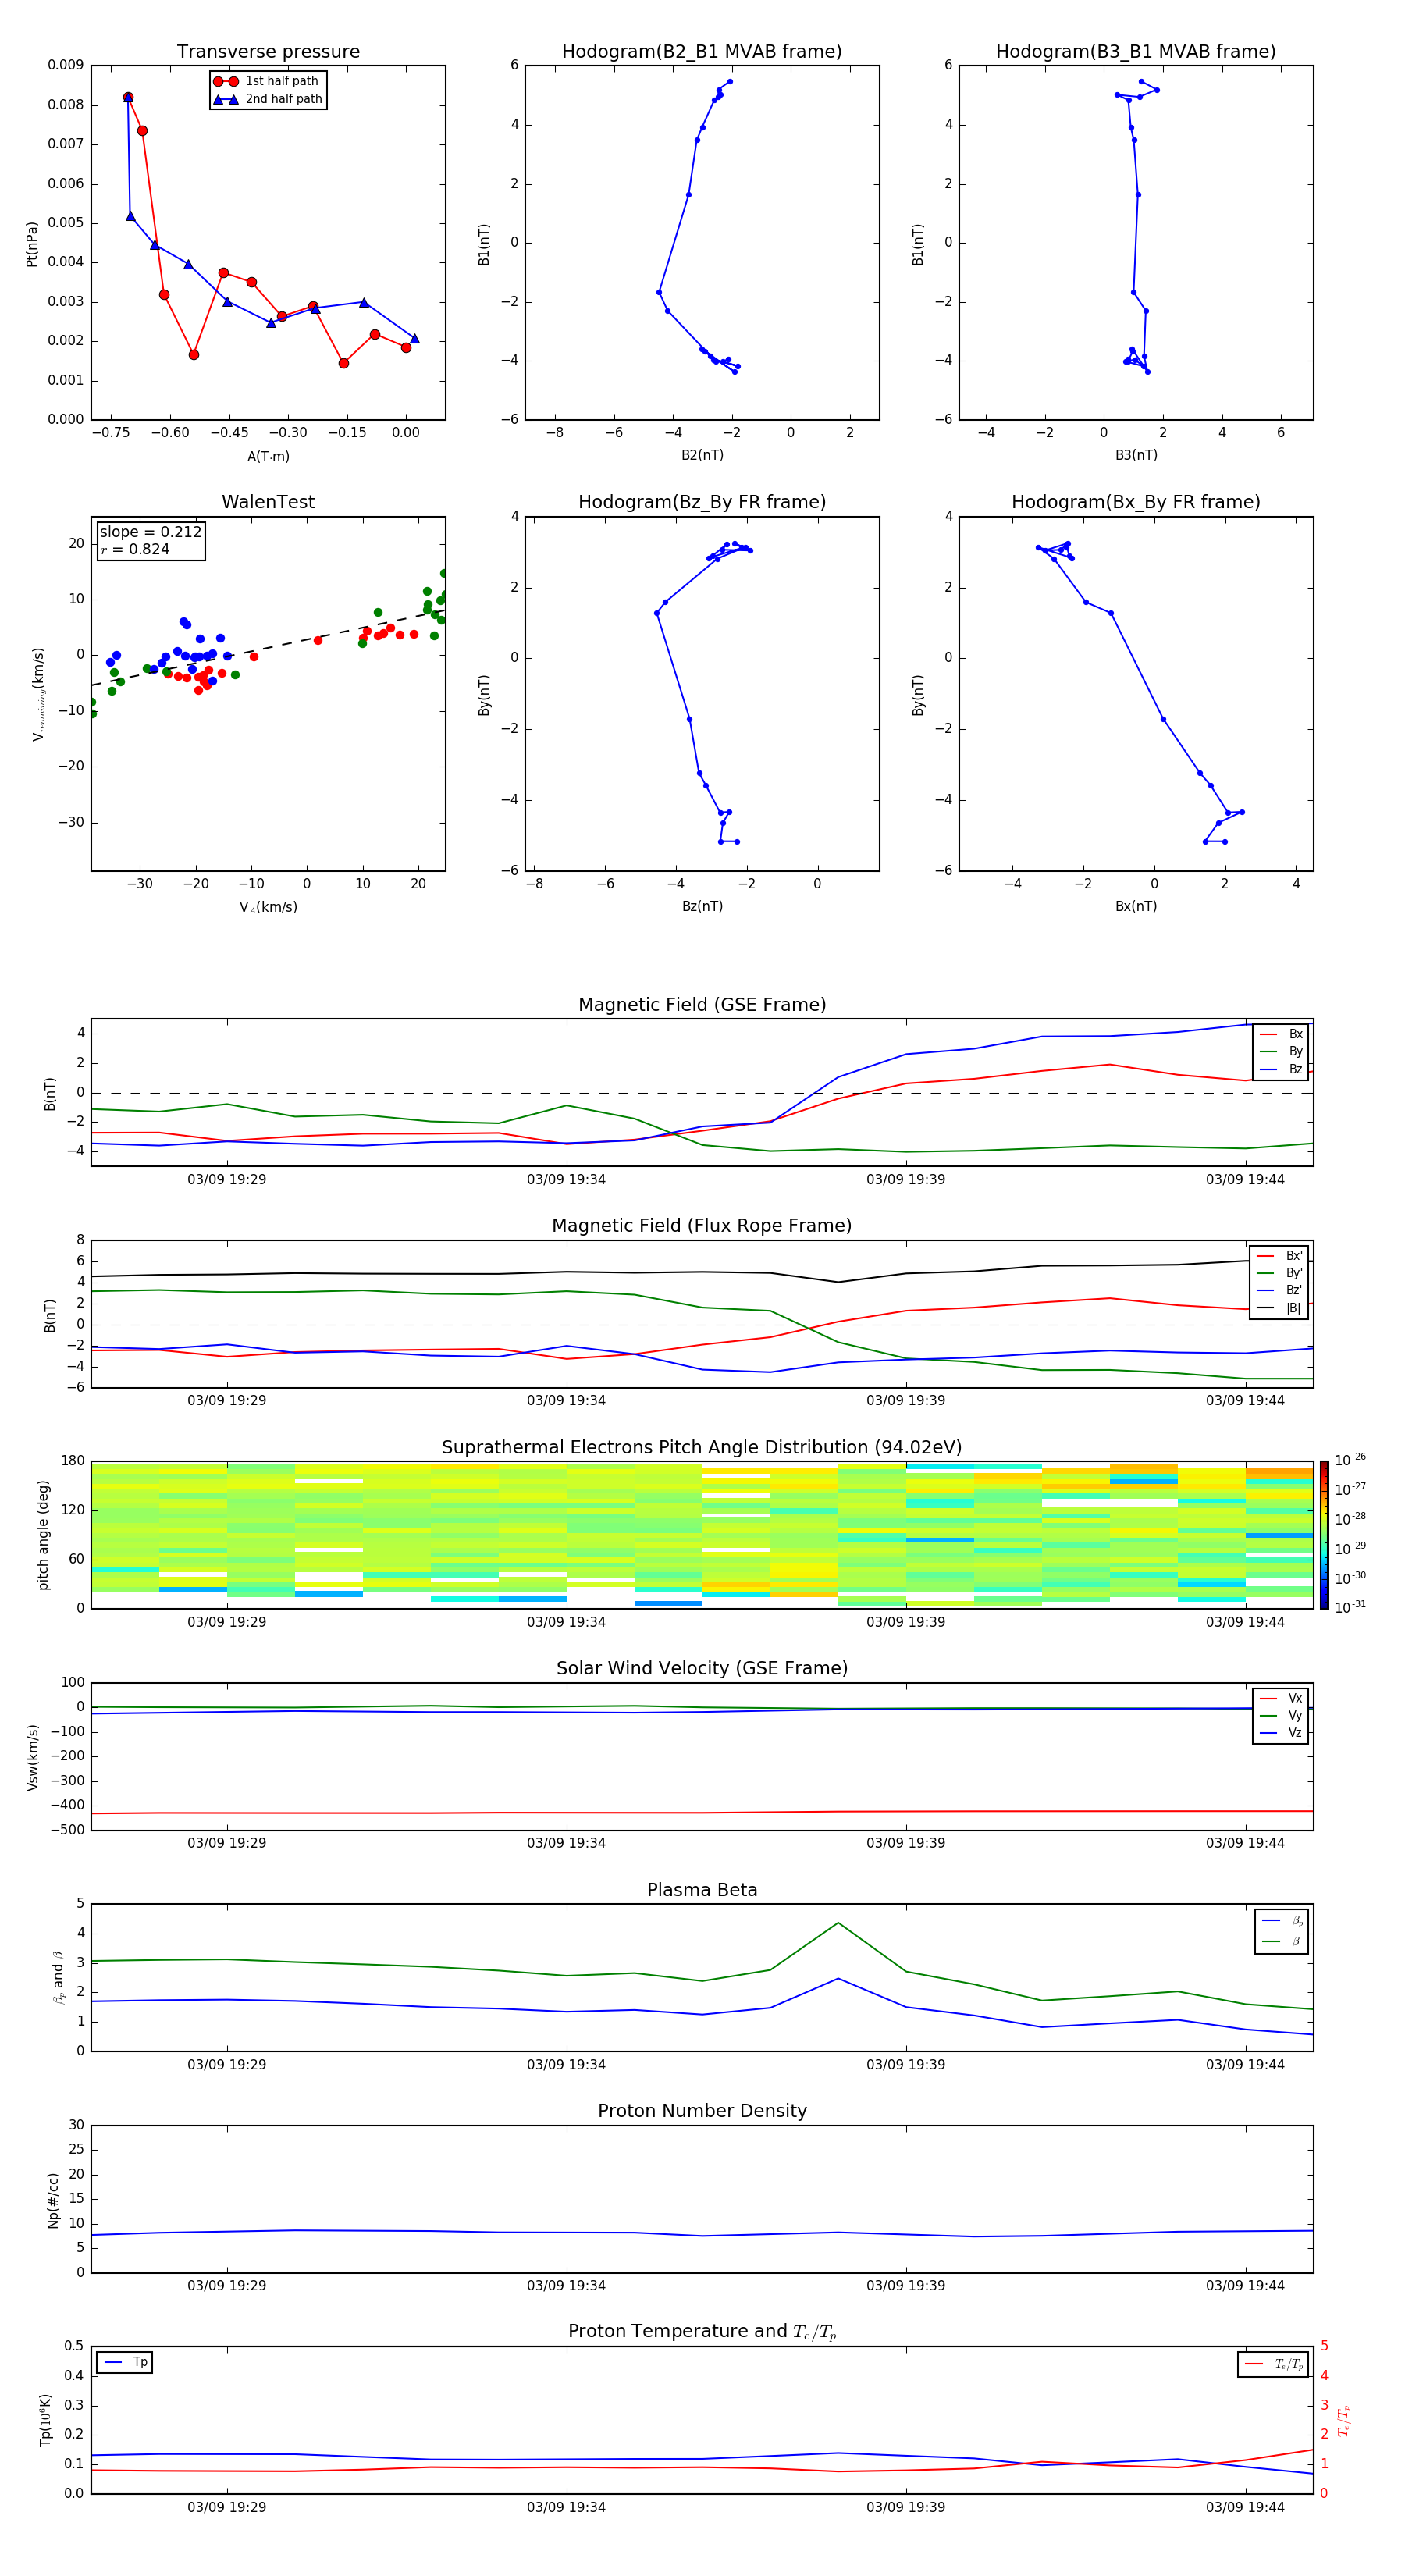Click the red 'Te/Tp' right-axis label

point(1344,2420)
